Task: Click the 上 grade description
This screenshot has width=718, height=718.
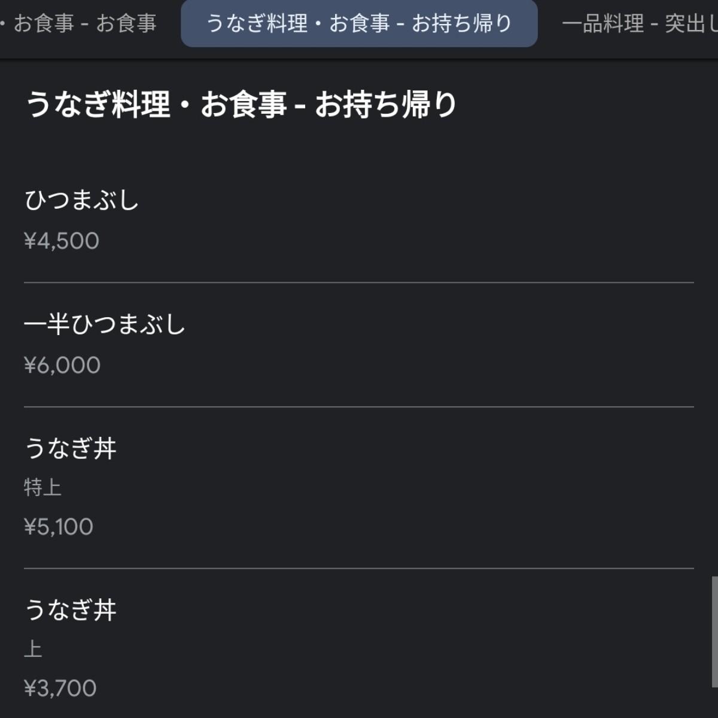Action: click(33, 649)
